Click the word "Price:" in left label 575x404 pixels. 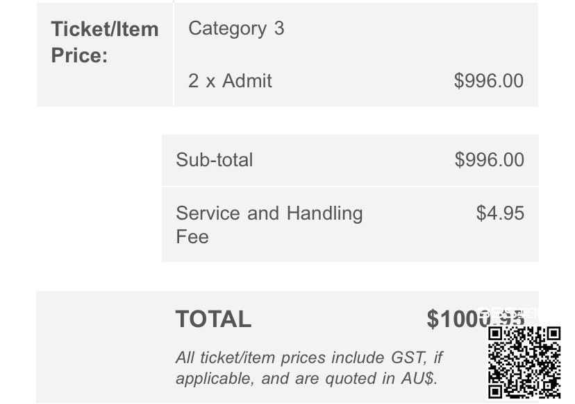(79, 55)
